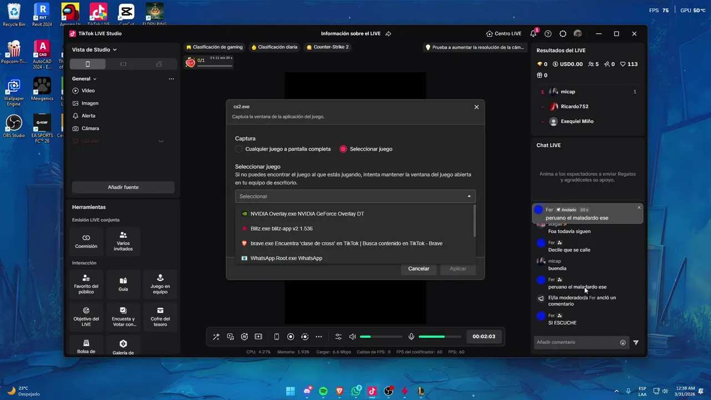Click the record circle icon
This screenshot has width=711, height=400.
291,337
